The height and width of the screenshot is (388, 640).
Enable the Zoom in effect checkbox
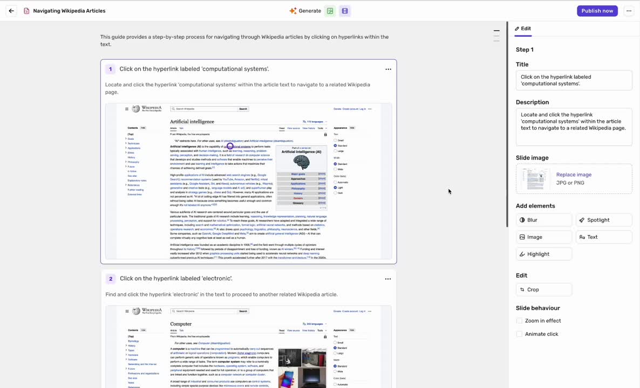[519, 321]
